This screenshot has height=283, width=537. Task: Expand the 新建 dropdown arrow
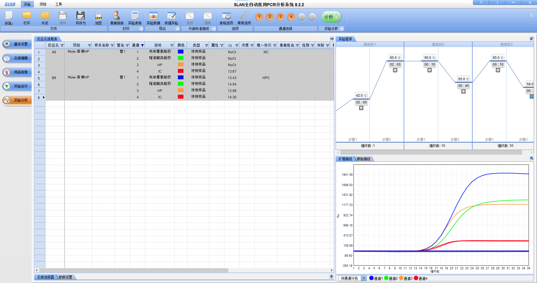click(x=12, y=24)
